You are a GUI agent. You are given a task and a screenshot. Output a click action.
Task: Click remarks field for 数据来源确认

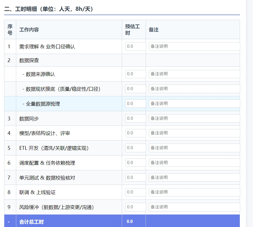(x=195, y=74)
